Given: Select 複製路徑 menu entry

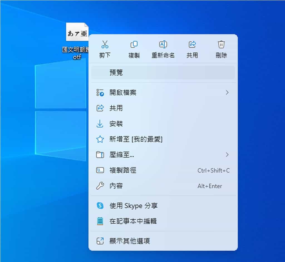Looking at the screenshot, I should (163, 170).
